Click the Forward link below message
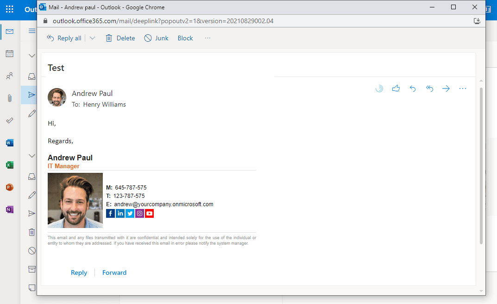This screenshot has height=304, width=497. coord(114,272)
